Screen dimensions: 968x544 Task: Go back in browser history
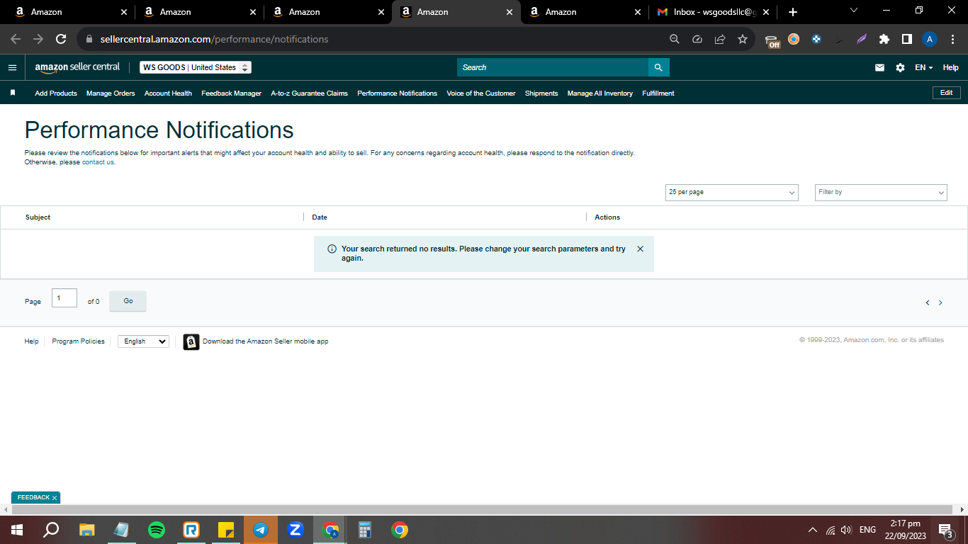click(16, 39)
